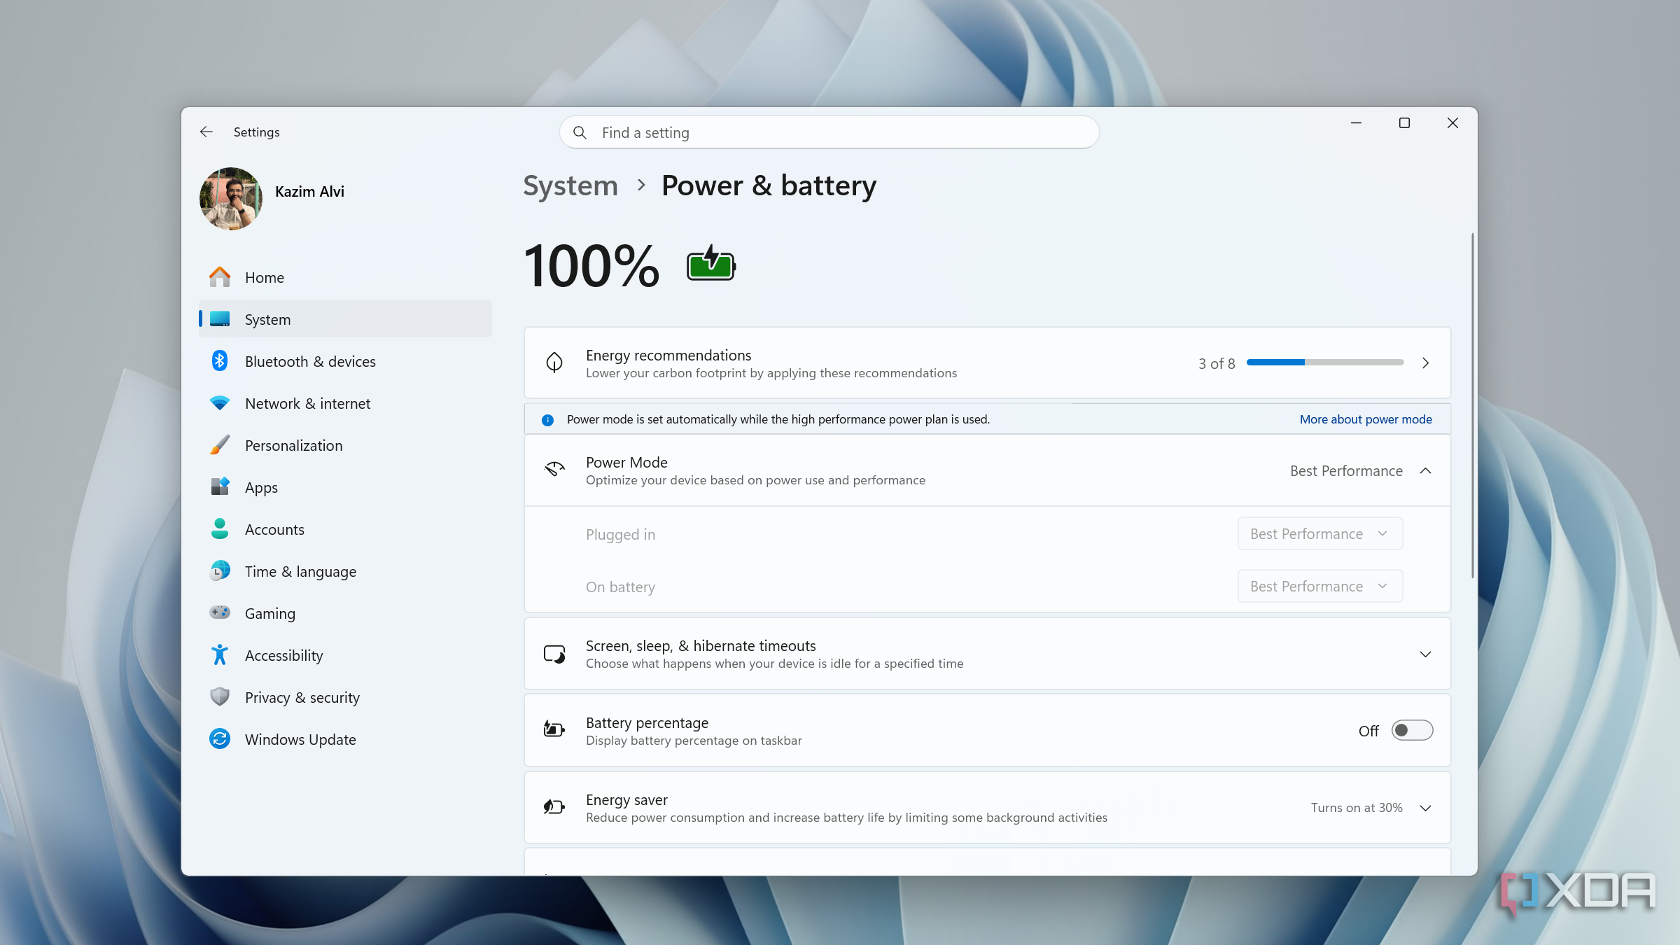Click the Kazim Alvi profile picture

231,198
